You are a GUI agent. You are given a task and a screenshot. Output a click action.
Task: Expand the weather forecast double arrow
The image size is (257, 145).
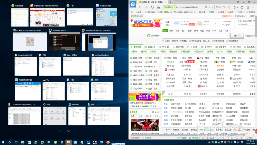pyautogui.click(x=215, y=23)
